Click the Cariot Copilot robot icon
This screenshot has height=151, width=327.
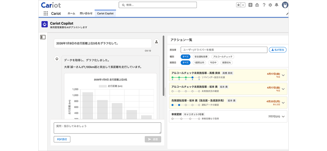tap(45, 24)
